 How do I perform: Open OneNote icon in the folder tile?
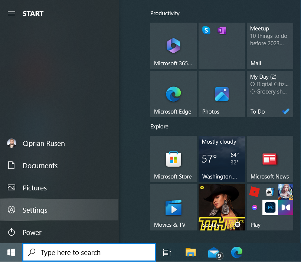coord(222,30)
